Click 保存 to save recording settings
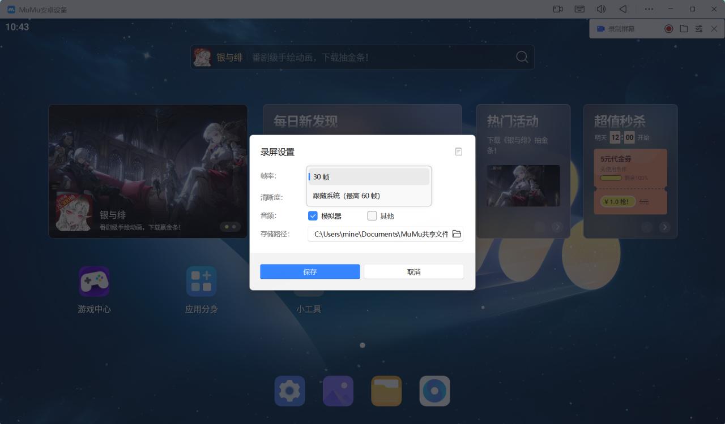This screenshot has height=424, width=725. click(310, 272)
